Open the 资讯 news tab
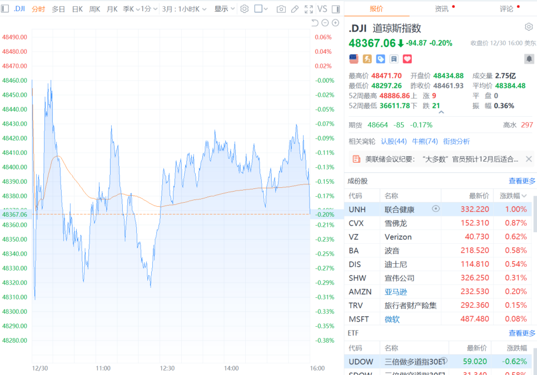Screen dimensions: 537x375 click(441, 8)
